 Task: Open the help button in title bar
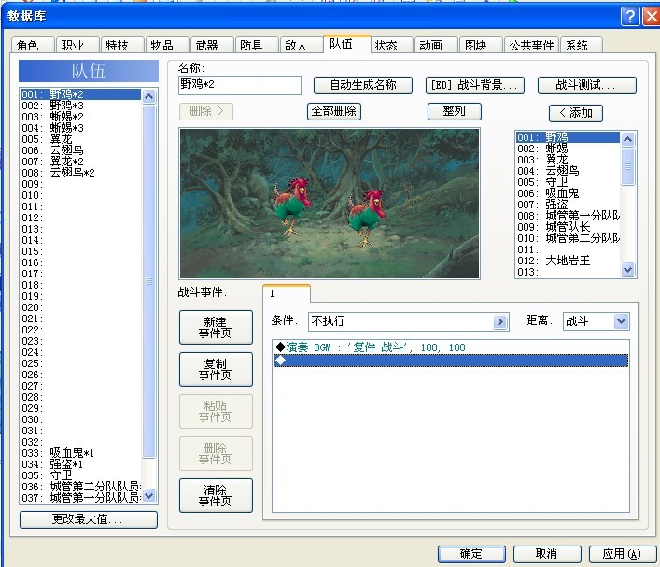[629, 17]
